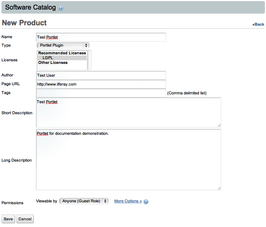Click the Comma delimited list hint
The image size is (266, 227).
coord(187,93)
